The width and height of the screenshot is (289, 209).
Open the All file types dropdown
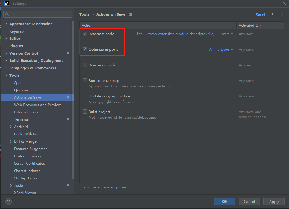(221, 50)
